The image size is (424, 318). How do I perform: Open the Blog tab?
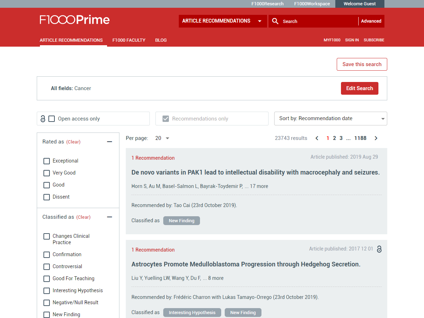tap(161, 40)
